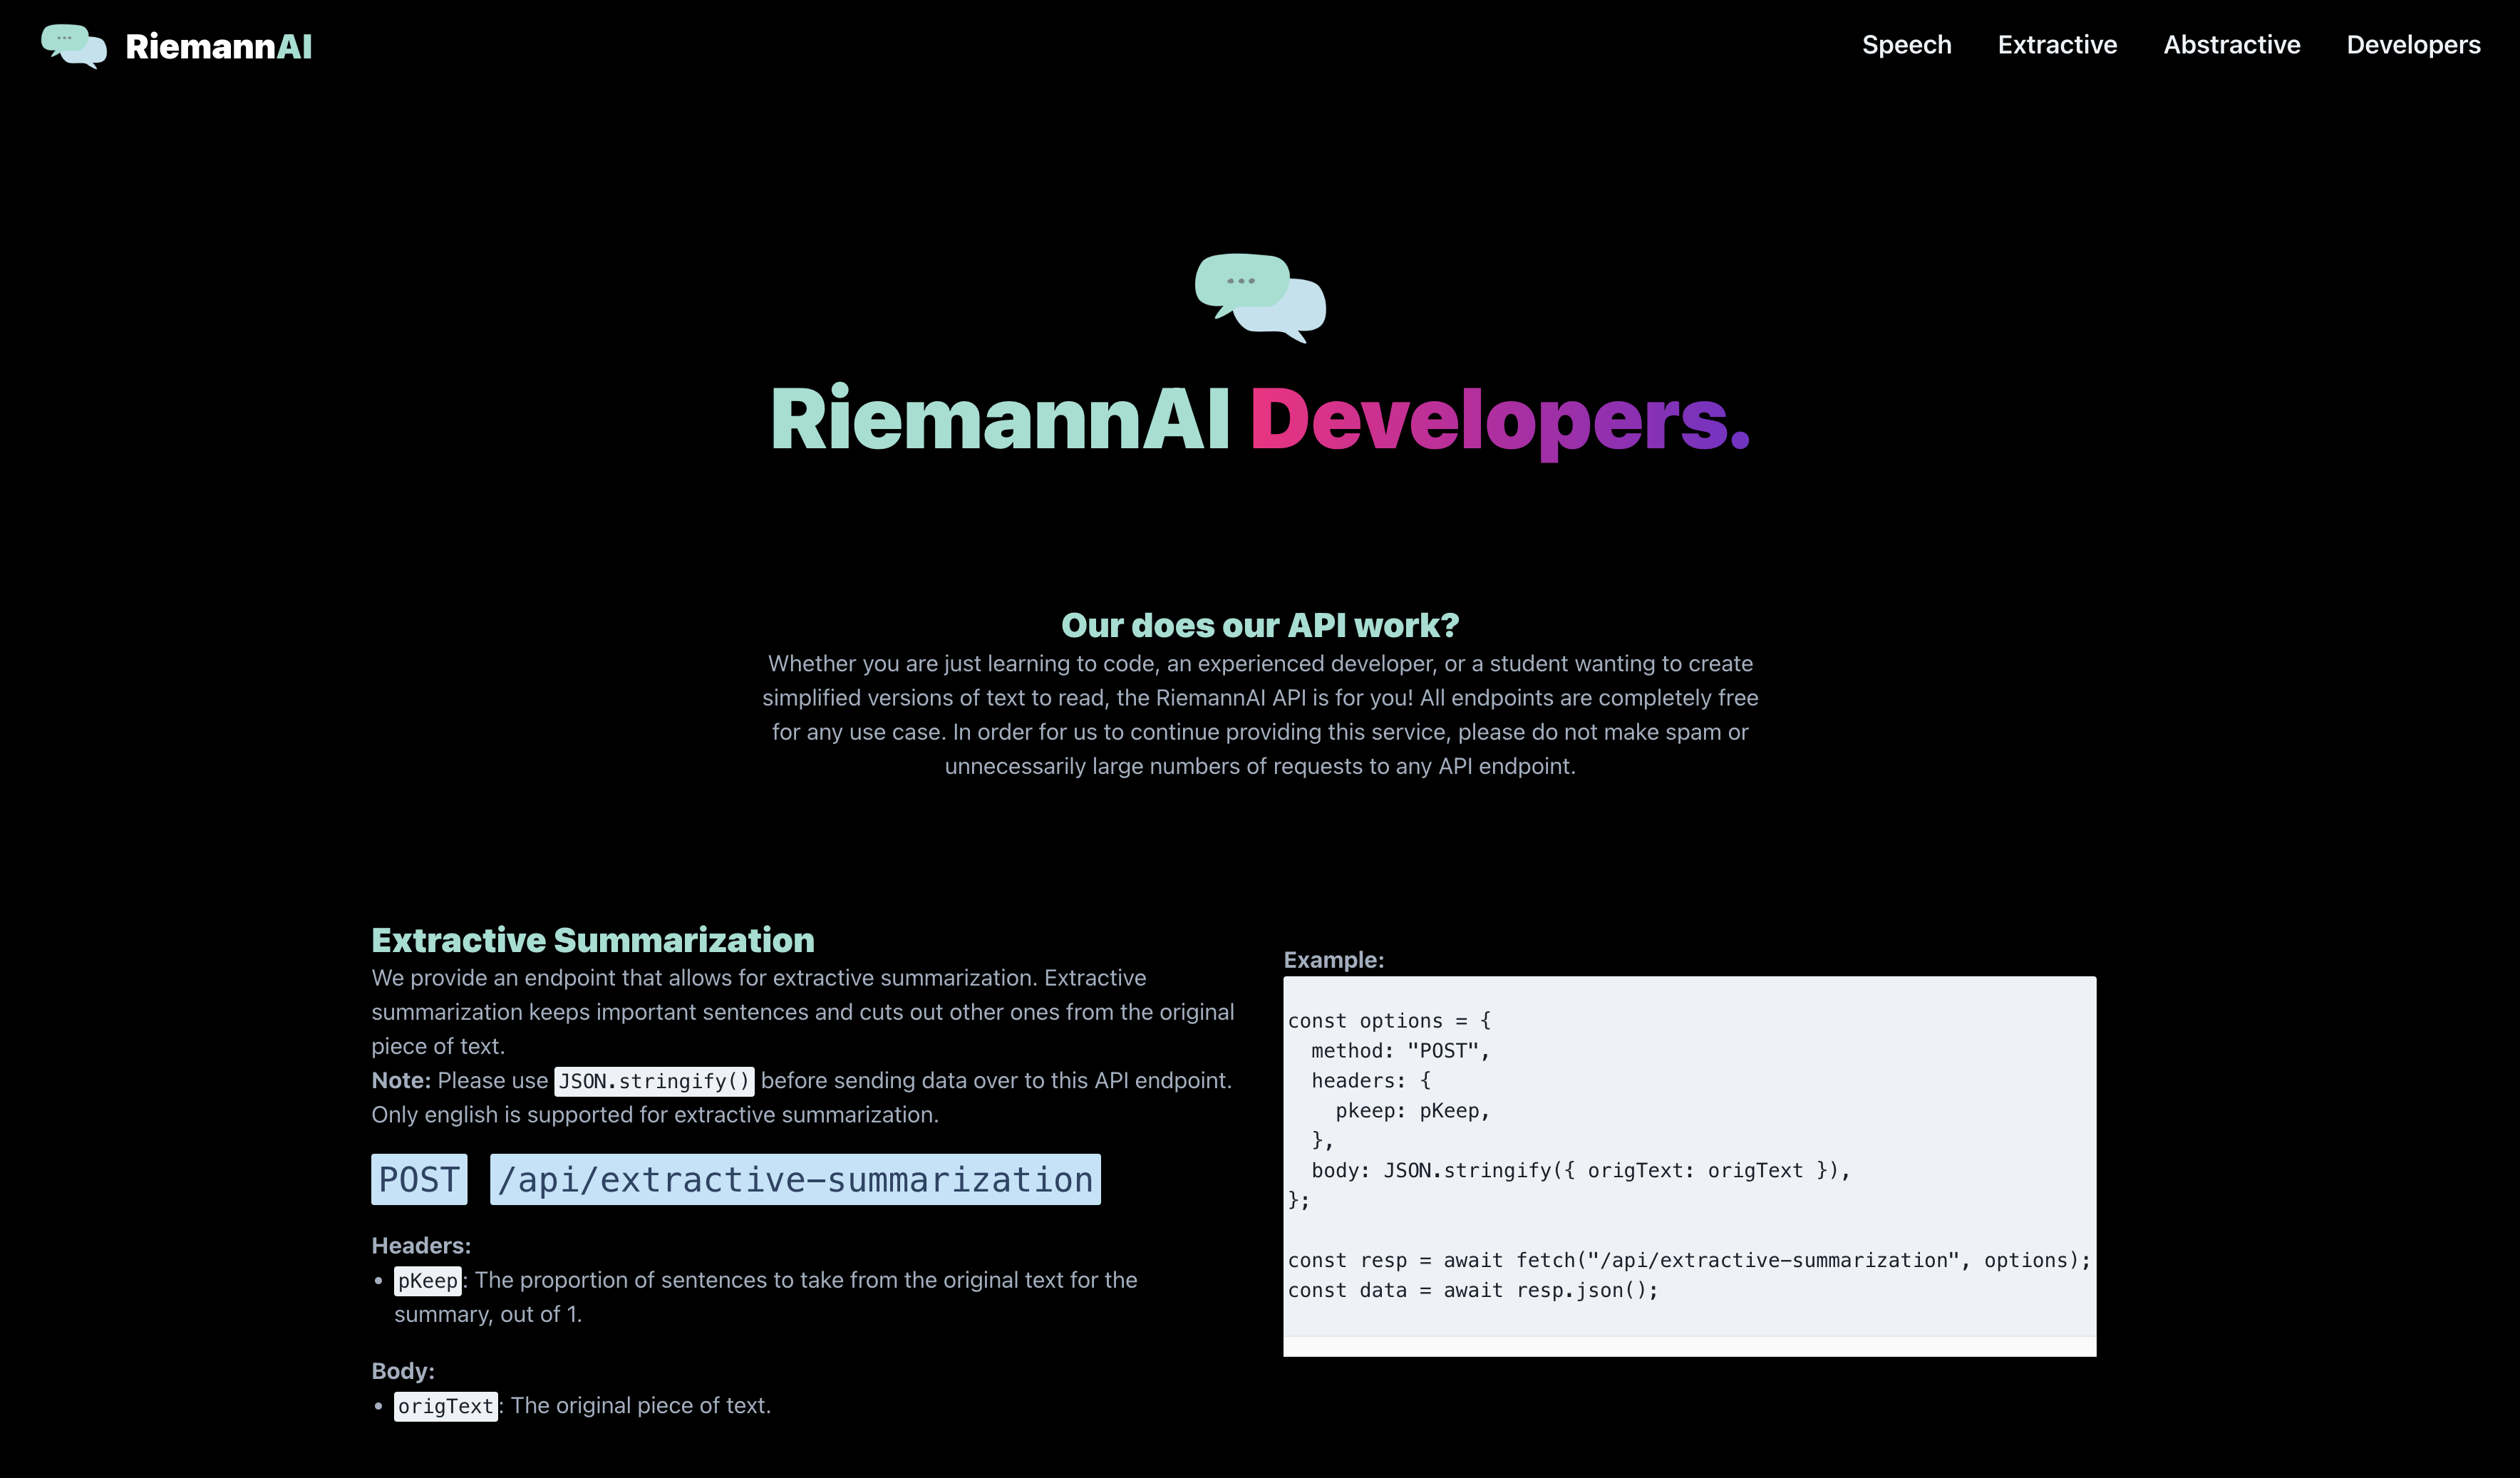This screenshot has width=2520, height=1478.
Task: Click the horizontal scrollbar below code block
Action: pyautogui.click(x=1688, y=1347)
